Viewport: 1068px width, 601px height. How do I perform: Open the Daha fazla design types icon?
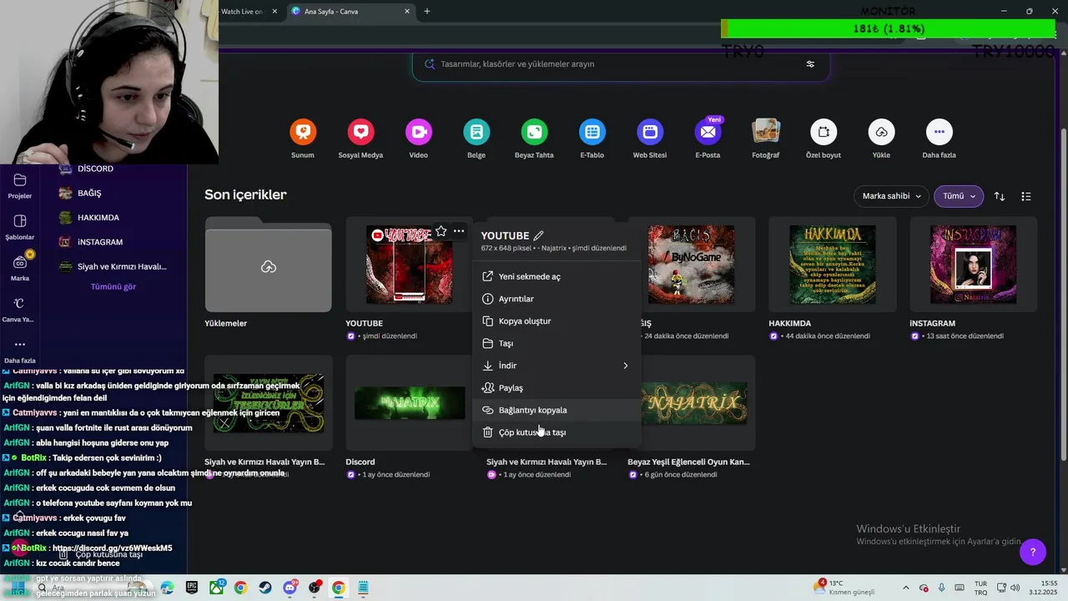[x=940, y=132]
